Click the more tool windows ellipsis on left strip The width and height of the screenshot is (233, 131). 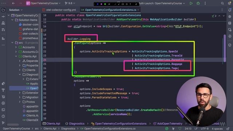click(x=3, y=45)
